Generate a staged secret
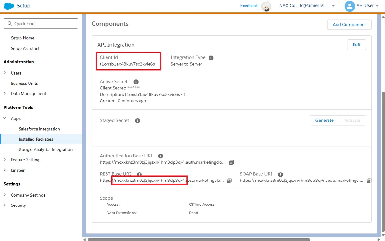Viewport: 385px width, 241px height. pyautogui.click(x=324, y=120)
